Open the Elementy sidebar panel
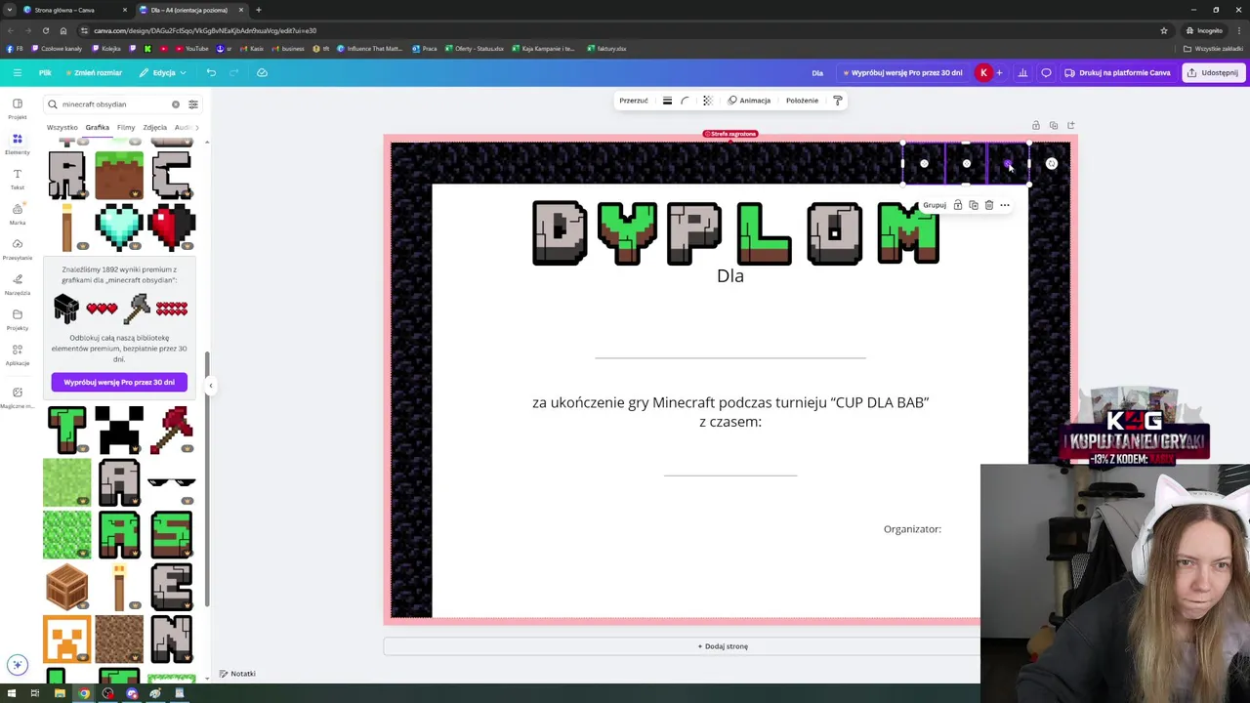 [x=17, y=144]
